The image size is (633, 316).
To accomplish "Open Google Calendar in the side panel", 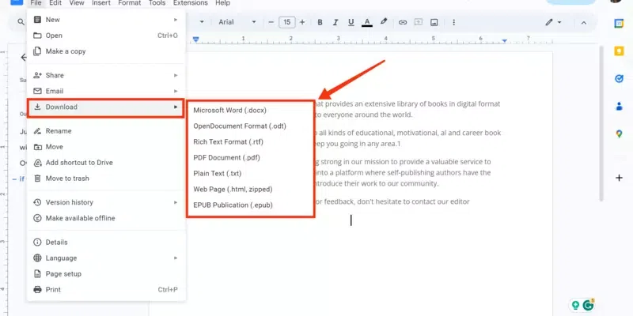I will pyautogui.click(x=619, y=24).
